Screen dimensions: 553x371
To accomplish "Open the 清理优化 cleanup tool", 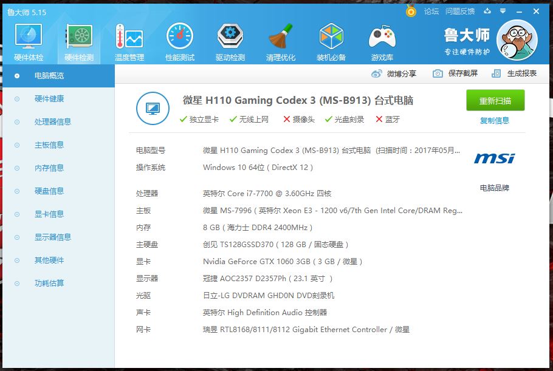I will point(280,41).
